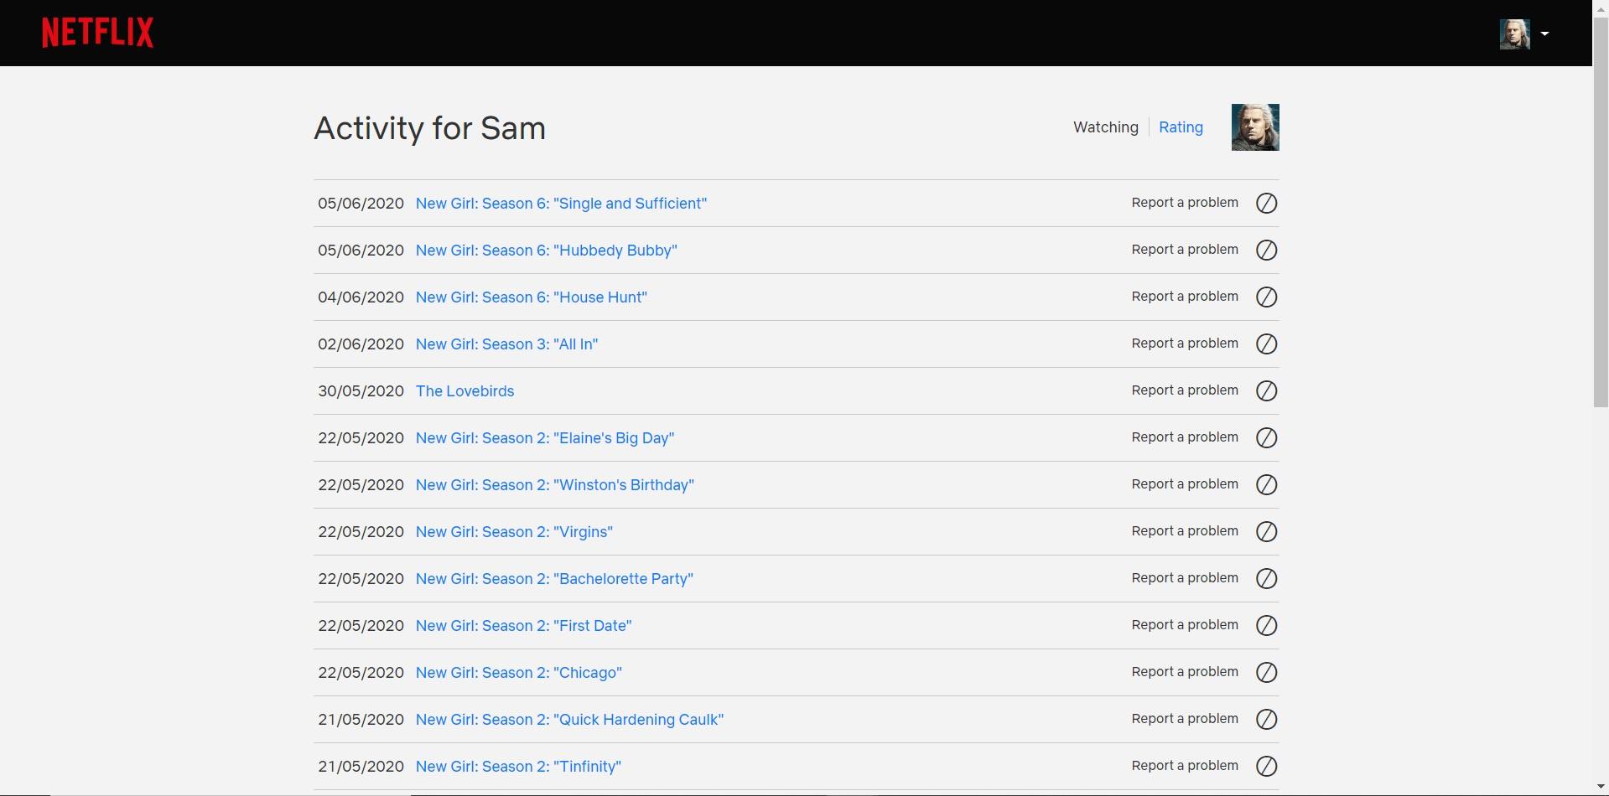The image size is (1609, 796).
Task: Report a problem for "Winston's Birthday"
Action: pyautogui.click(x=1185, y=484)
